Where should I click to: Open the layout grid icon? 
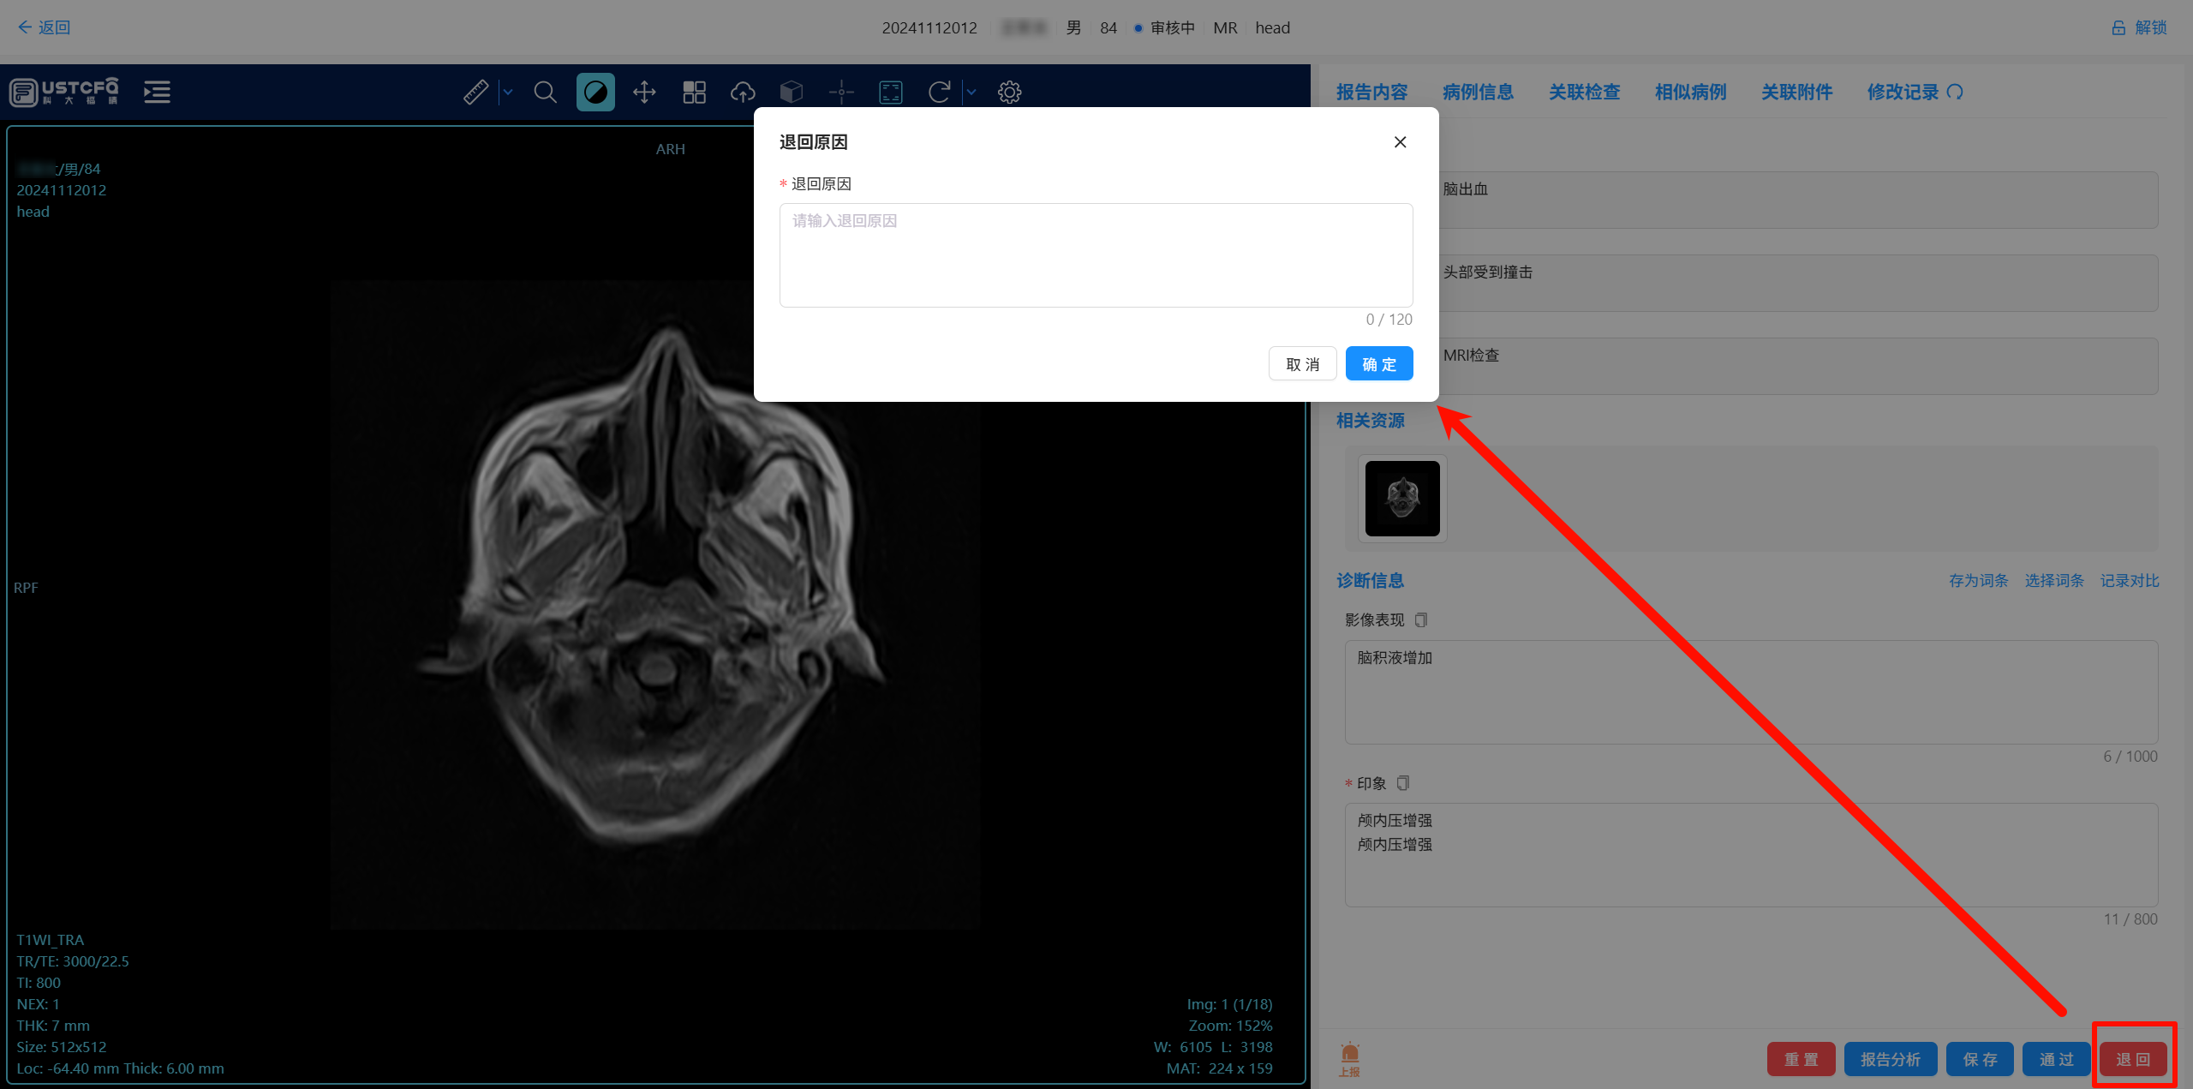(694, 92)
